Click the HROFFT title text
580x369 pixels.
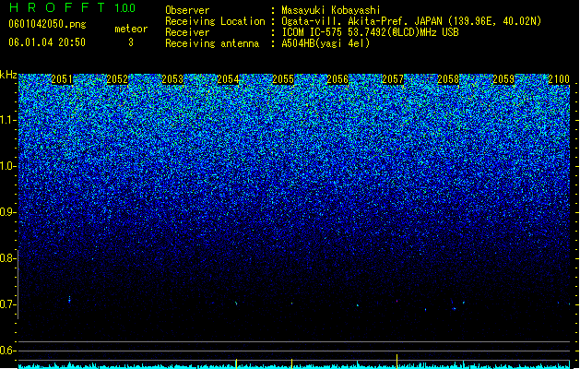(x=57, y=7)
